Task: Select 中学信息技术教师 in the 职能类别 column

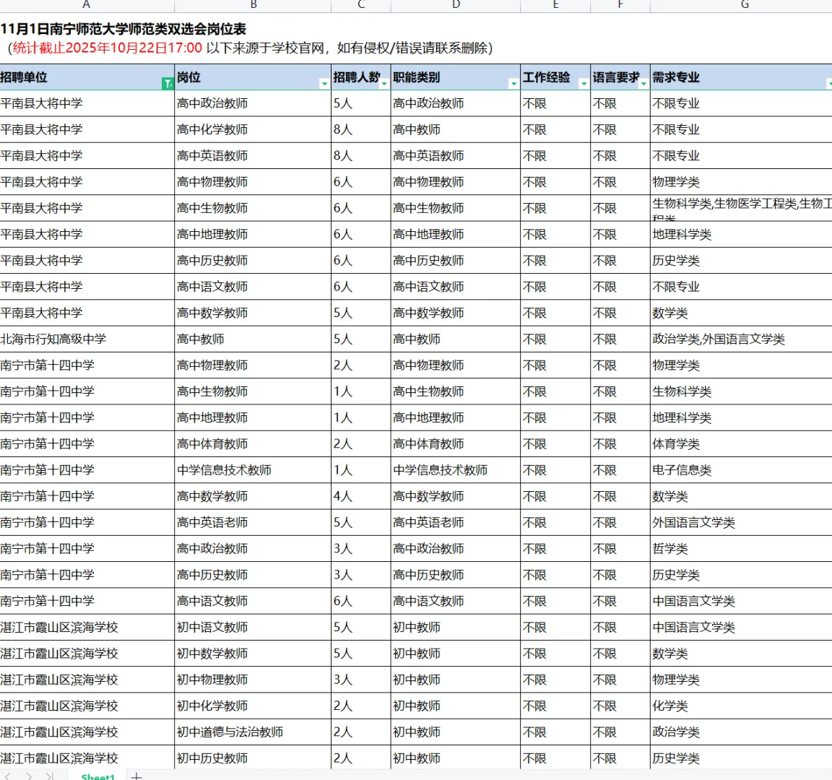Action: click(456, 470)
